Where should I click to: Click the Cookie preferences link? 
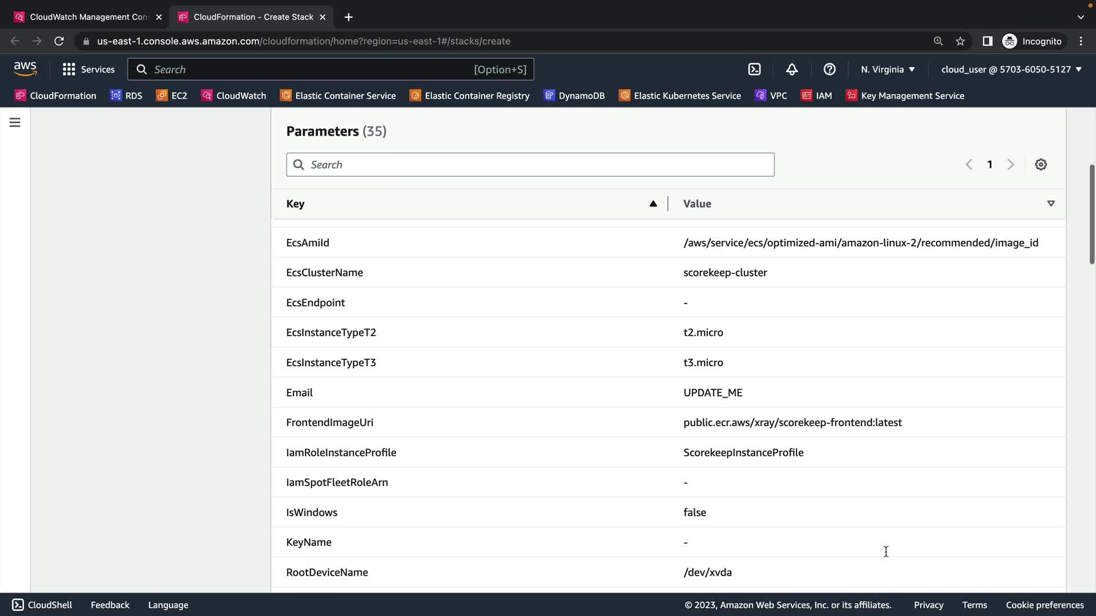click(x=1044, y=605)
